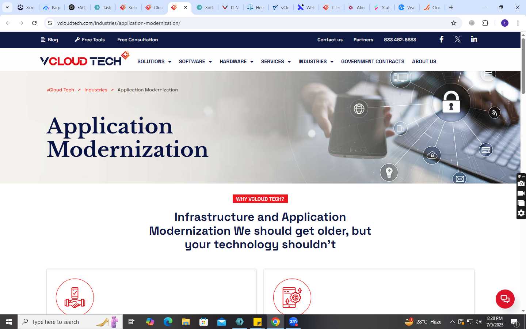This screenshot has width=526, height=329.
Task: Click the WHY VCLOUD TECH? badge
Action: tap(260, 199)
